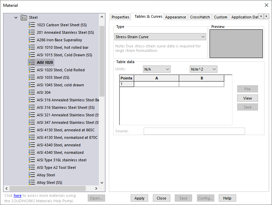Viewport: 272px width, 205px height.
Task: Select 'Alloy Steel (SS)' tree item
Action: [49, 182]
